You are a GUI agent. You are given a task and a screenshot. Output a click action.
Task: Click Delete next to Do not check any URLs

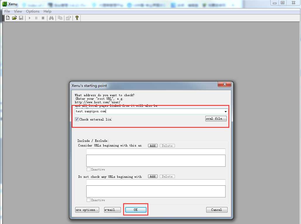[167, 176]
